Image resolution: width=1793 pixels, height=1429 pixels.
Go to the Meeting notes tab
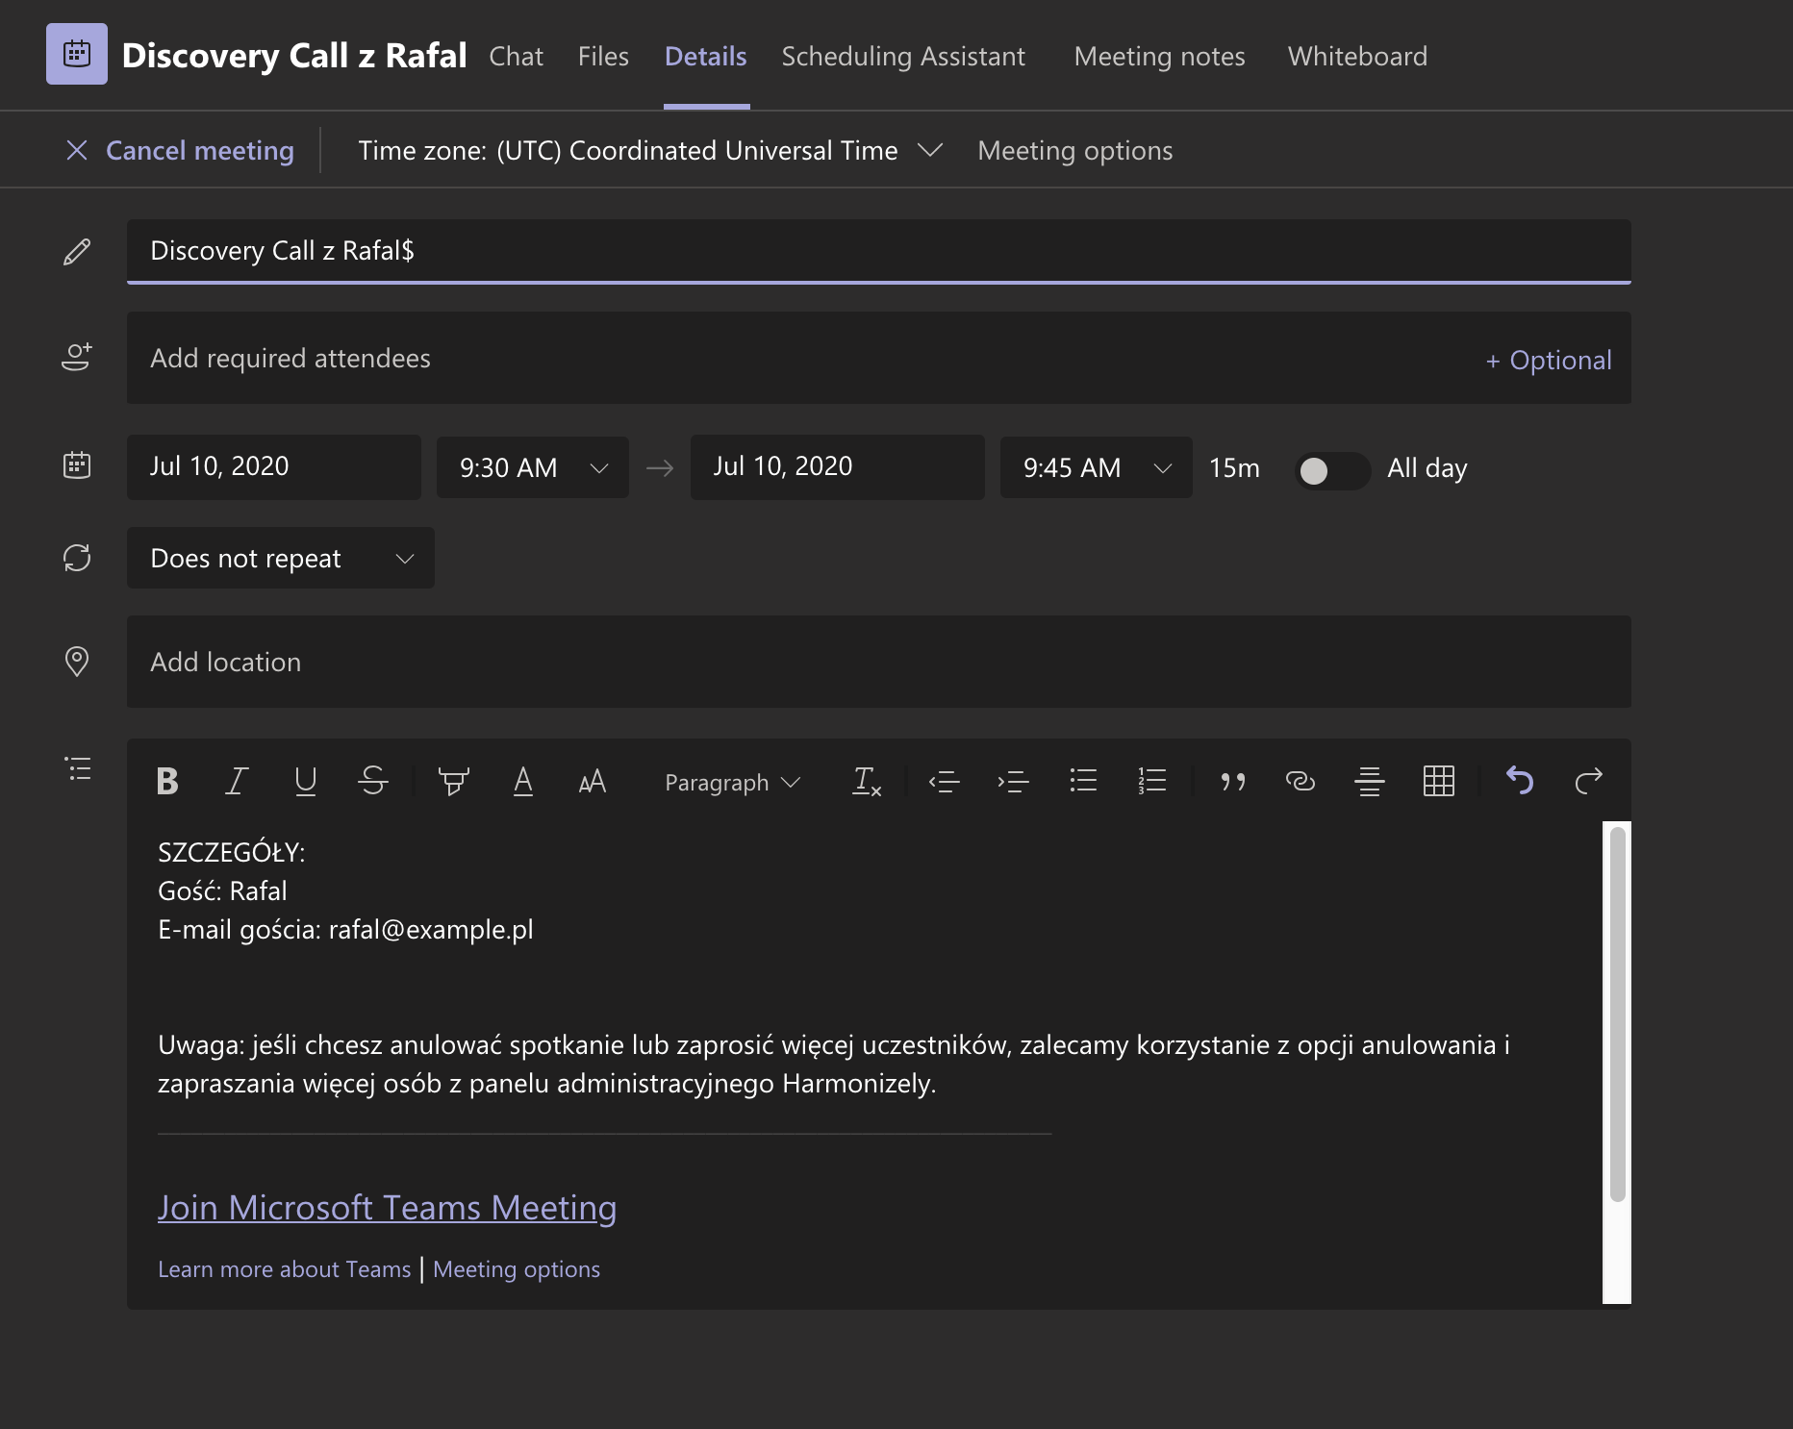[x=1159, y=56]
